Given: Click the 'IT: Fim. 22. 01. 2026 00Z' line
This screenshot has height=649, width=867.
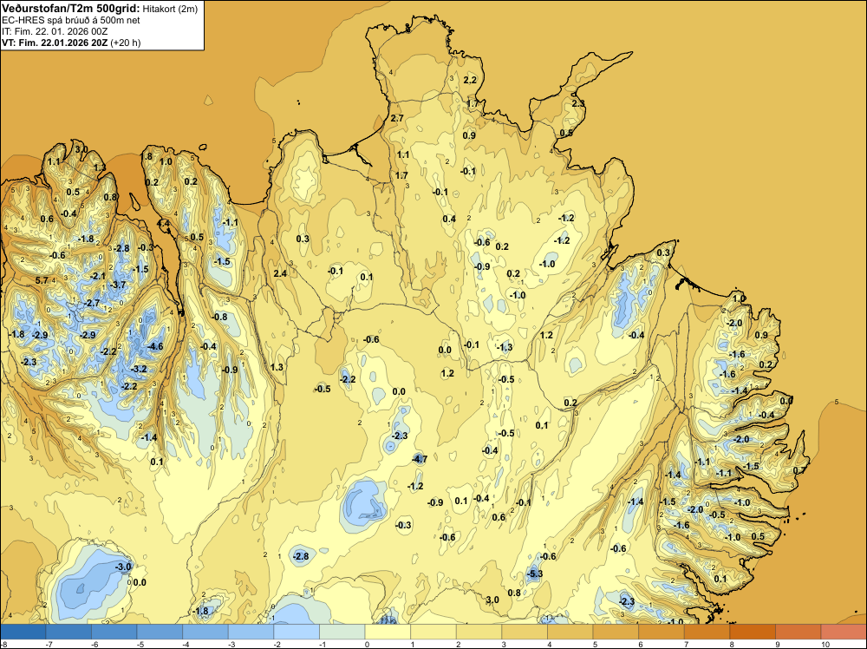Looking at the screenshot, I should (x=54, y=31).
